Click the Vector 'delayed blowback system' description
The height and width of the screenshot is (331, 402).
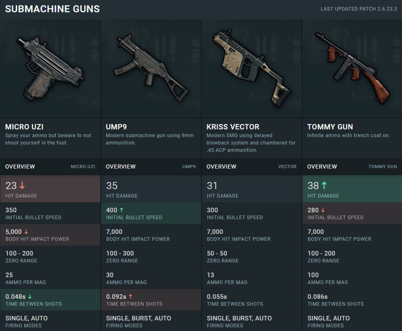tap(251, 143)
